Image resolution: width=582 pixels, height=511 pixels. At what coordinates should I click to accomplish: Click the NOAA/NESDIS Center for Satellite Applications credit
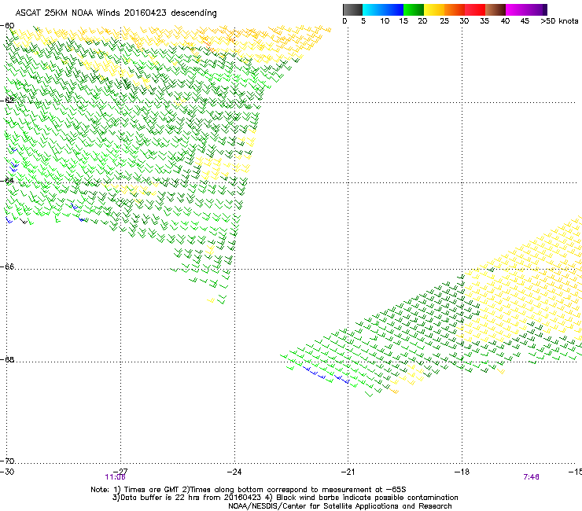[x=340, y=506]
